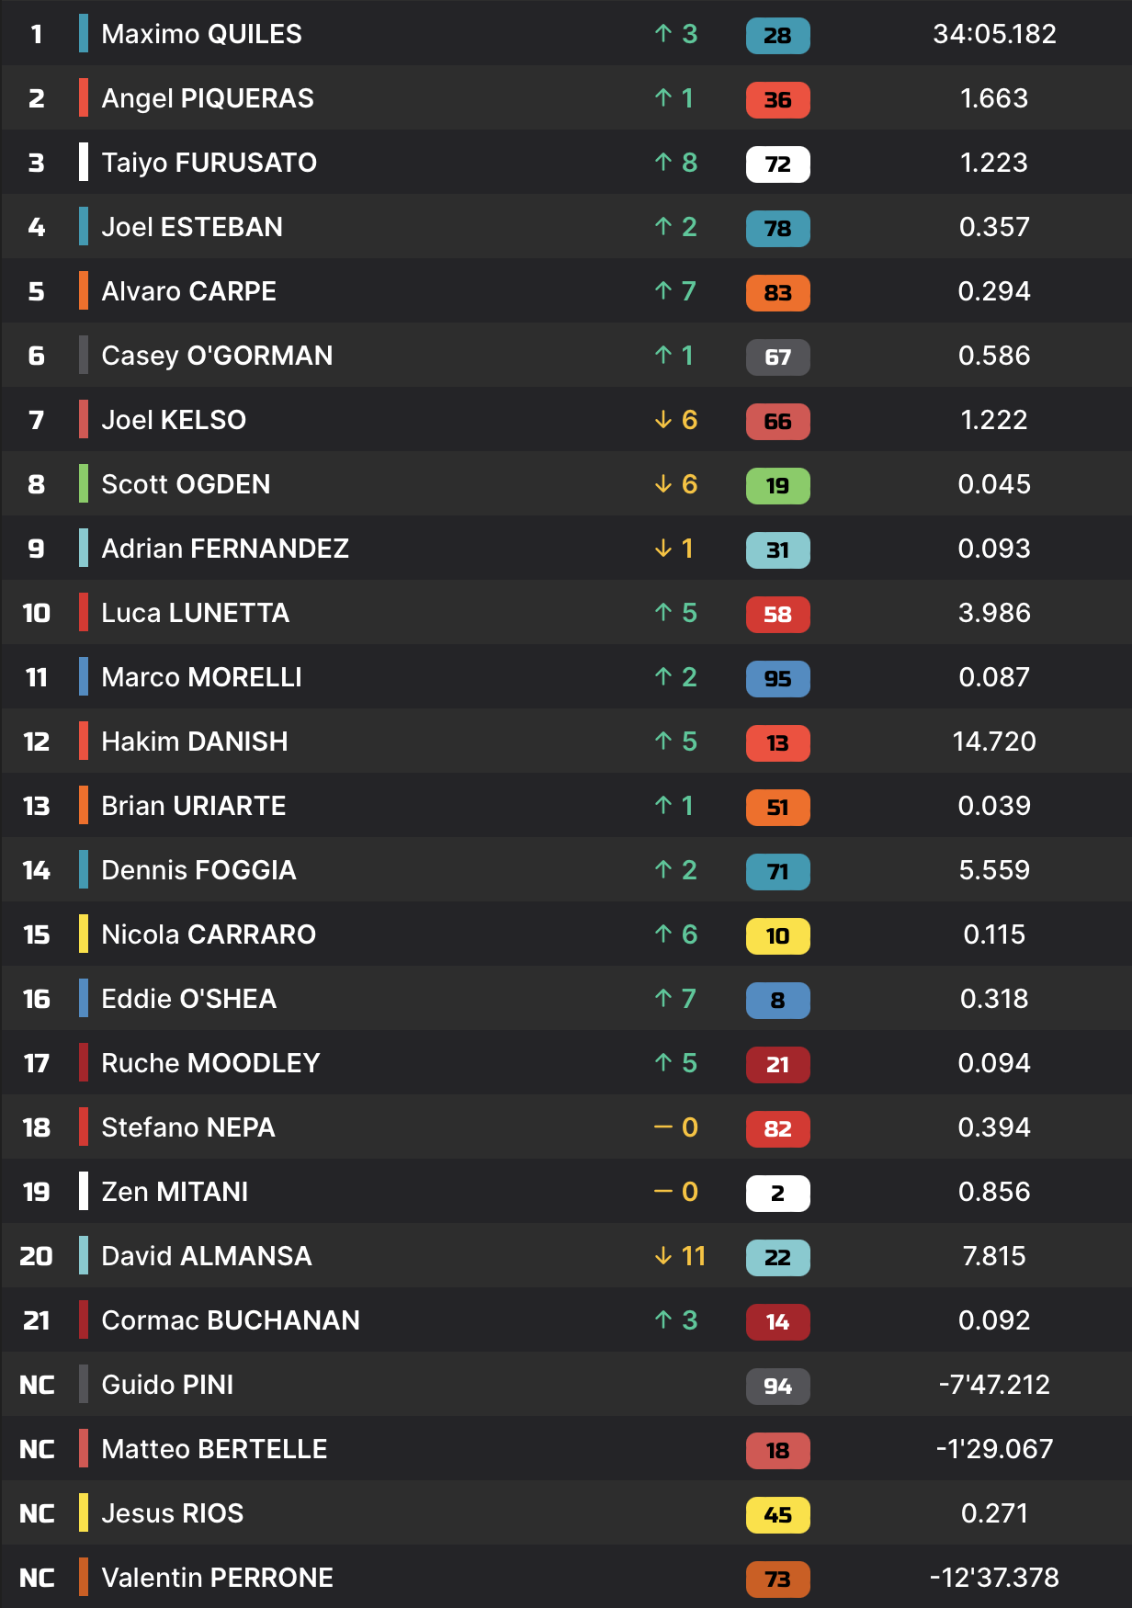
Task: Select Luca Lunetta's name
Action: [195, 613]
